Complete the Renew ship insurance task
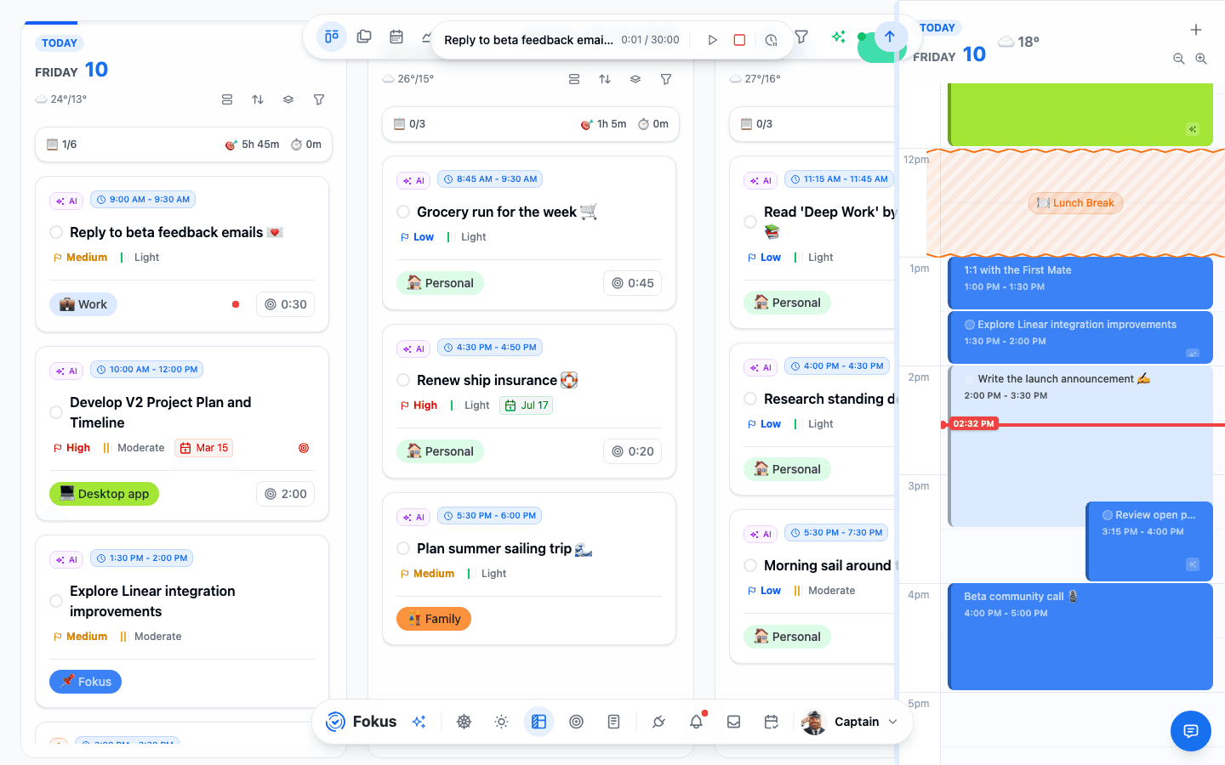Screen dimensions: 1225x765 tap(403, 380)
